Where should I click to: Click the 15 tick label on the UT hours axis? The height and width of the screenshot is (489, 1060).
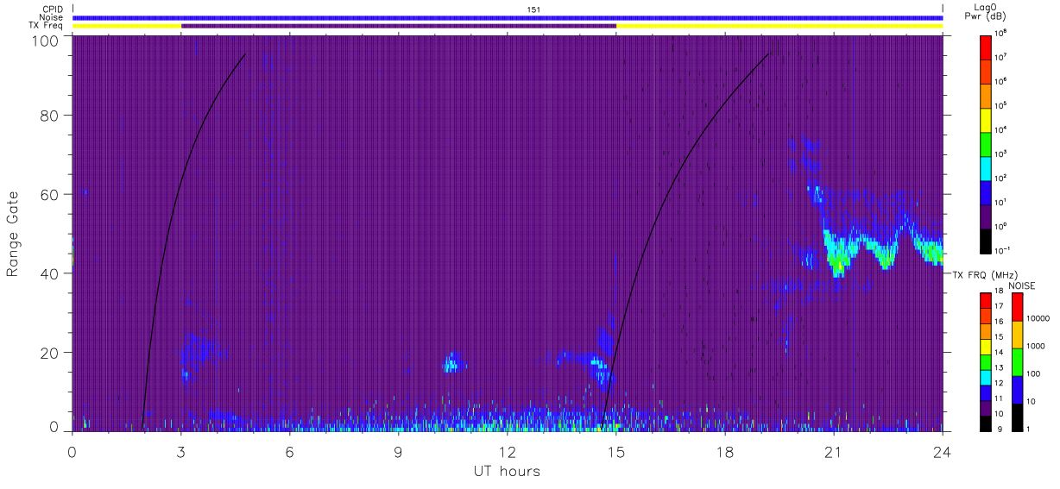(616, 452)
